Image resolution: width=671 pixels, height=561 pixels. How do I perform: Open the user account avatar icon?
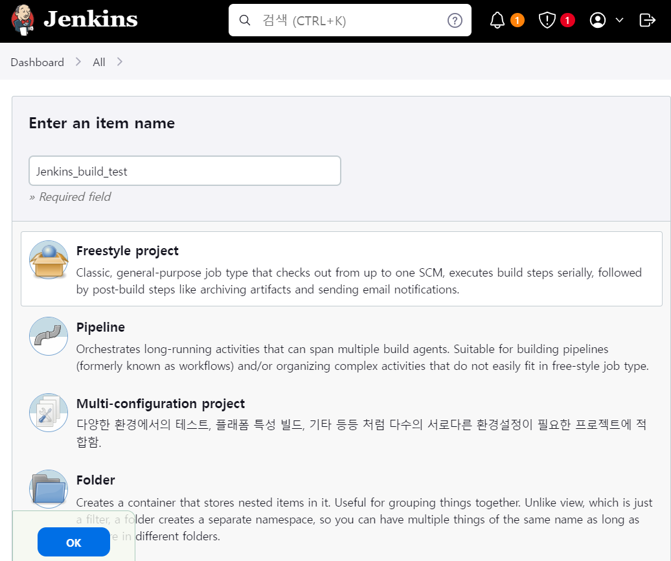tap(597, 20)
